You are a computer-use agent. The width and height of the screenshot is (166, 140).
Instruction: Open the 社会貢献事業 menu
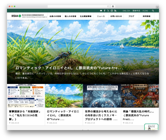tap(86, 16)
